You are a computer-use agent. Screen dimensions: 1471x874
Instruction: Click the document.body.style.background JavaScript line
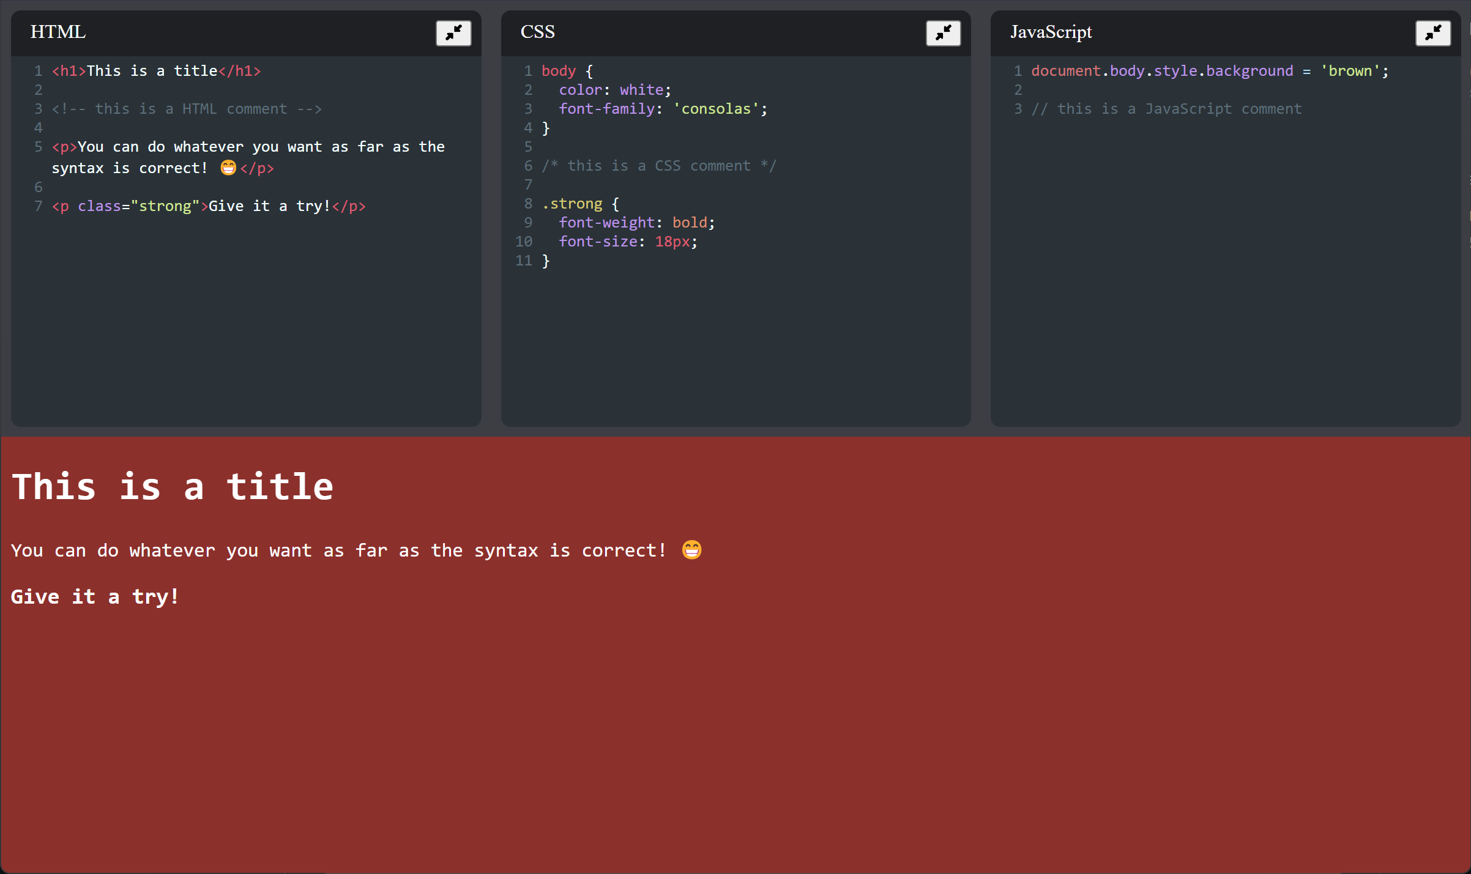(1209, 71)
